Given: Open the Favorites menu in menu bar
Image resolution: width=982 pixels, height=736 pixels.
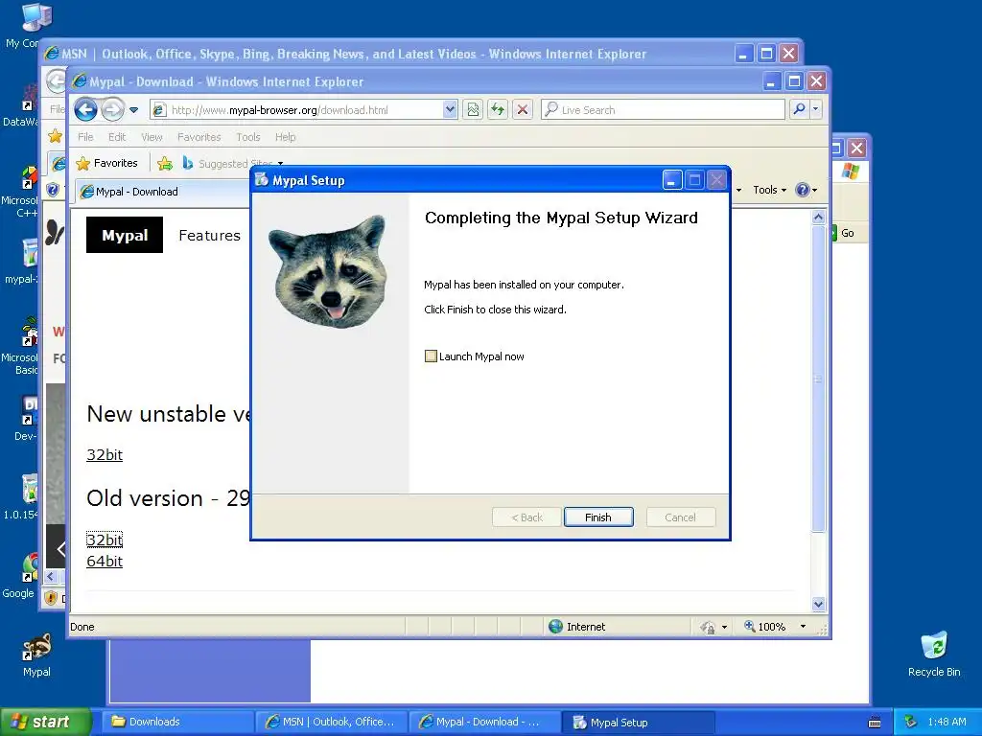Looking at the screenshot, I should coord(199,136).
